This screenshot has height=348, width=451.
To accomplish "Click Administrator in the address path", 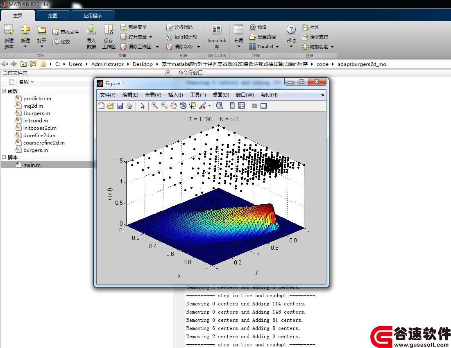I will pos(108,64).
